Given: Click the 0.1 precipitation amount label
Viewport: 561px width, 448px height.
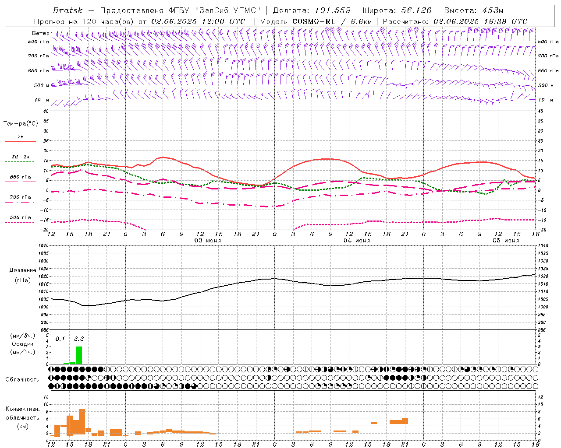Looking at the screenshot, I should (60, 339).
